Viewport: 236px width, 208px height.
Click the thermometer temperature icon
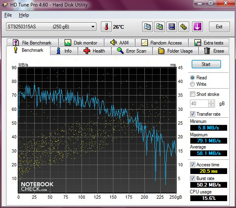pyautogui.click(x=106, y=27)
